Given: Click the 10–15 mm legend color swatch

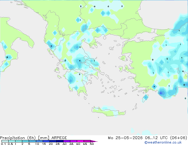Looking at the screenshot, I should 39,141.
